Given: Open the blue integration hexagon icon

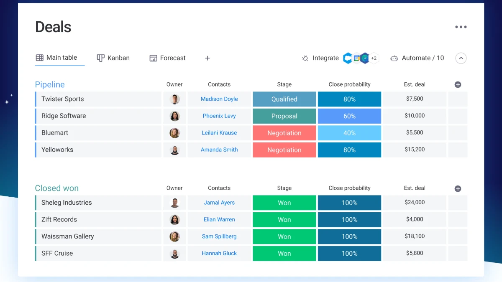Looking at the screenshot, I should tap(347, 58).
